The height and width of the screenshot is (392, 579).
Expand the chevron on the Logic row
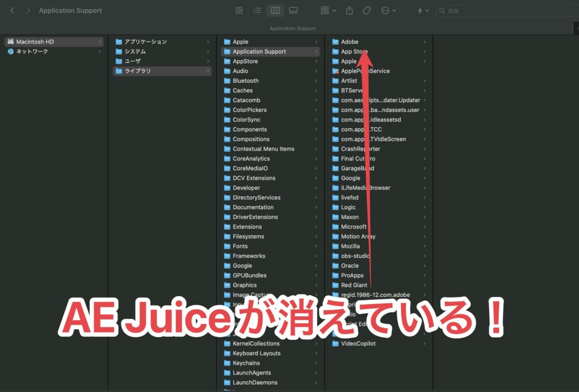(424, 207)
